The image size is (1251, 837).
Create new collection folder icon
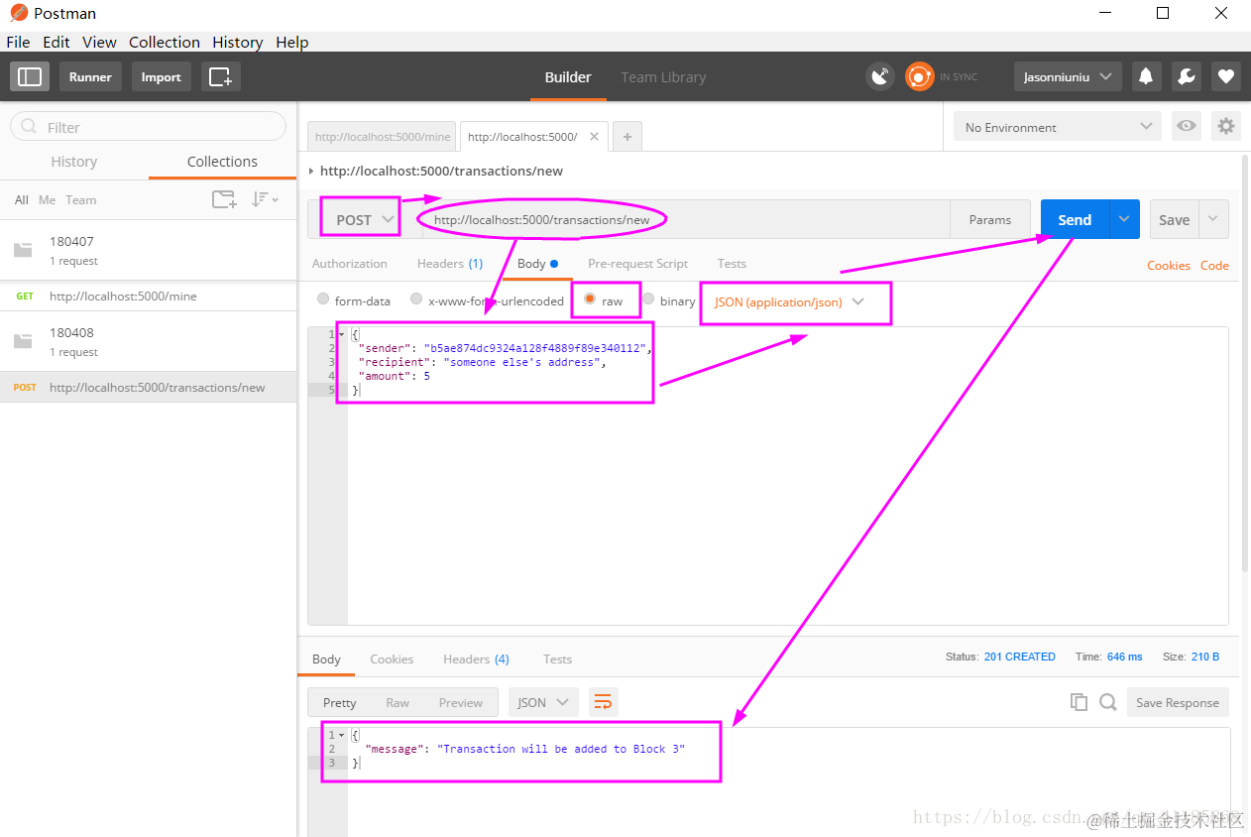tap(224, 199)
